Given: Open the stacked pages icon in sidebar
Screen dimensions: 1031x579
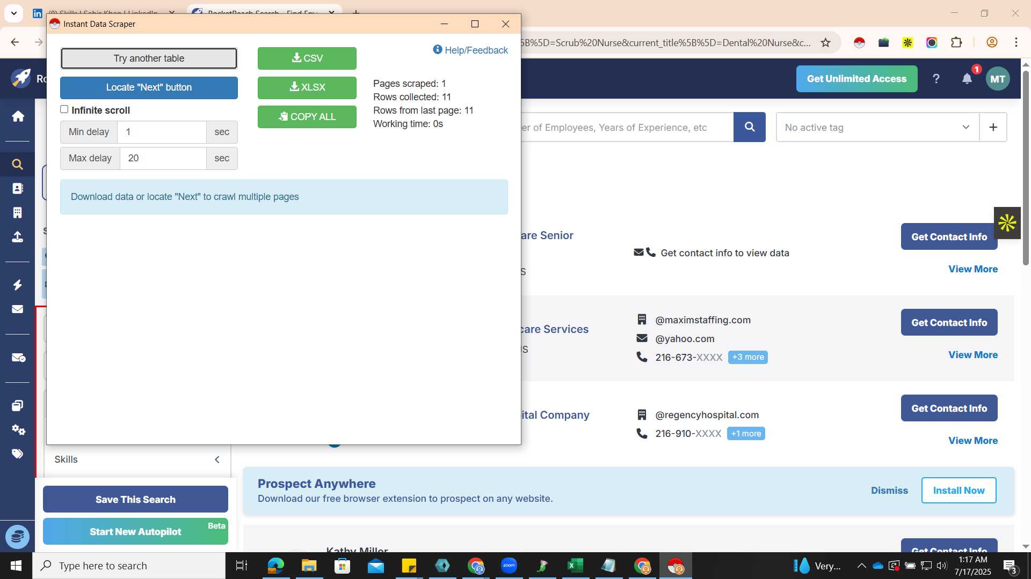Looking at the screenshot, I should 18,405.
